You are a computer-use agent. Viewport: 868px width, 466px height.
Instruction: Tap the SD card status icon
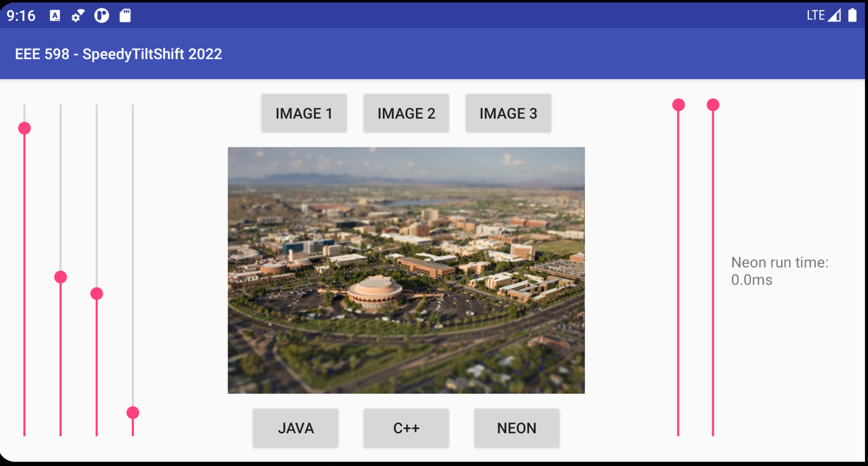click(125, 16)
